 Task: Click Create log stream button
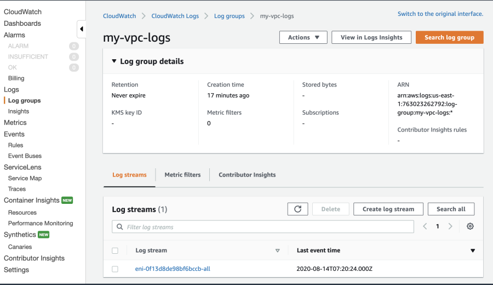388,209
